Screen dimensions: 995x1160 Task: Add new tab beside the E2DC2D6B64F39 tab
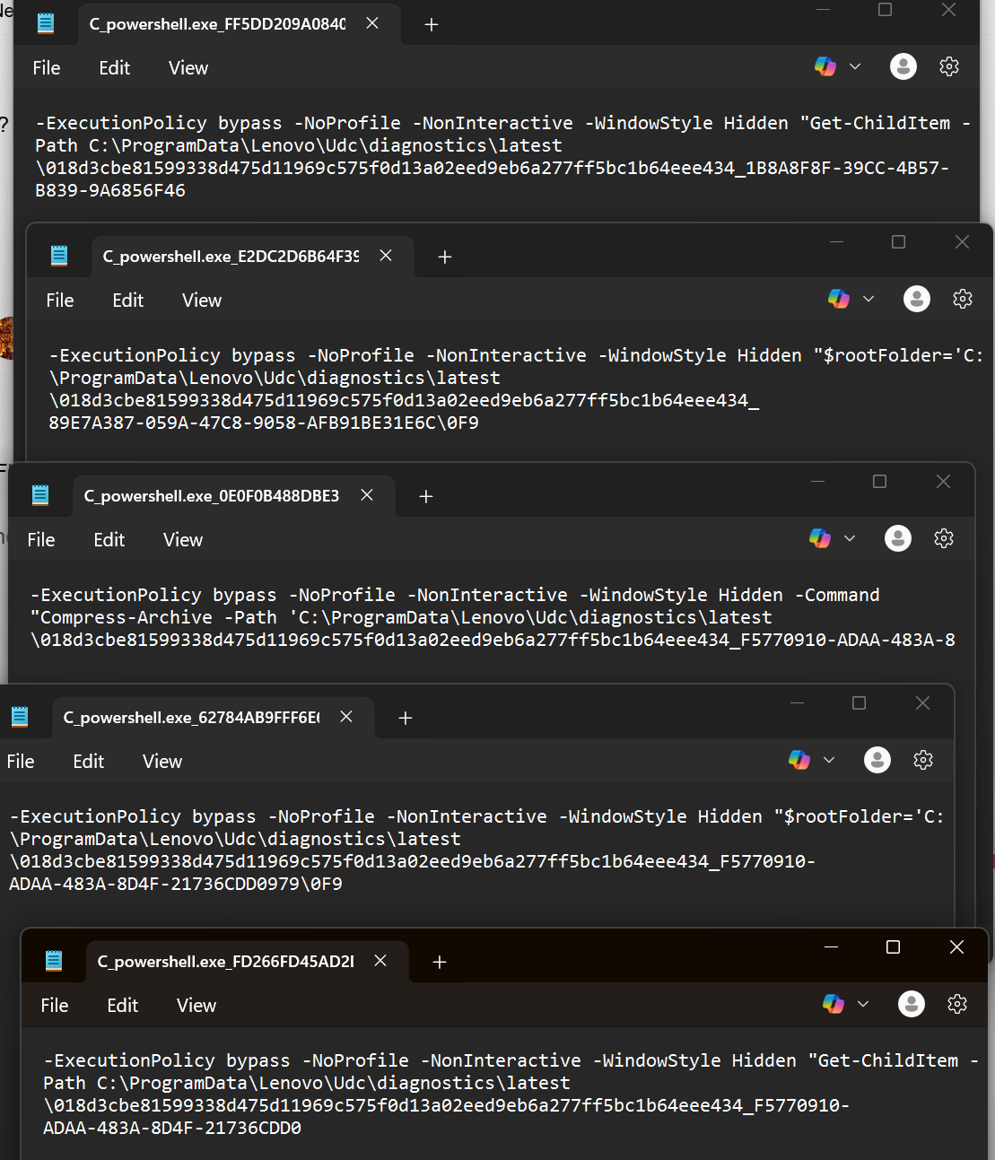444,257
